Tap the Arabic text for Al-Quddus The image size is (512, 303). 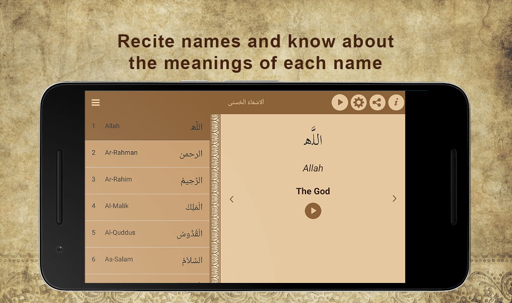coord(190,234)
